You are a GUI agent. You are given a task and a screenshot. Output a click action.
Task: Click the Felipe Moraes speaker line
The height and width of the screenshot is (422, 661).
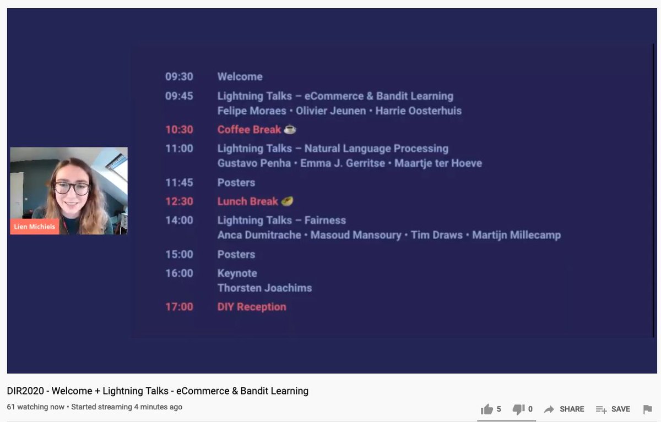[339, 111]
